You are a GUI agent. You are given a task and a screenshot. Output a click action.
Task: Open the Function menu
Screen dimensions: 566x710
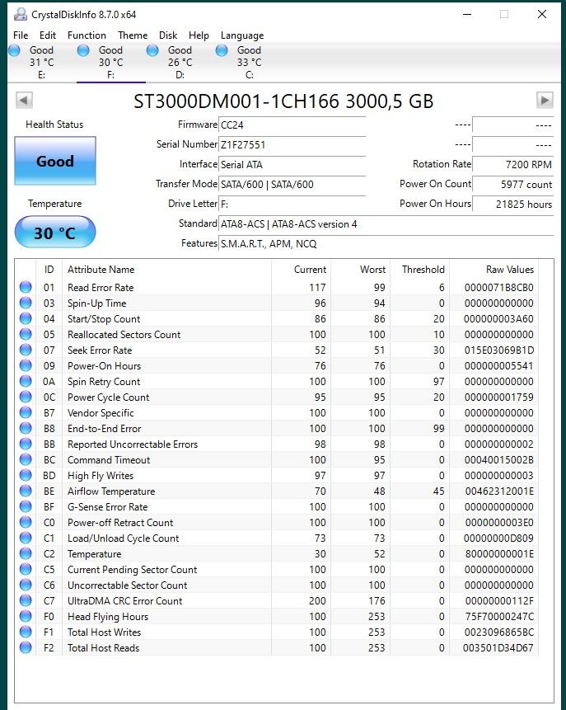coord(87,35)
